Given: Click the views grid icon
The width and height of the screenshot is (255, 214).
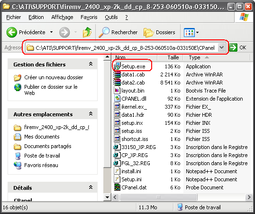Looking at the screenshot, I should point(189,32).
